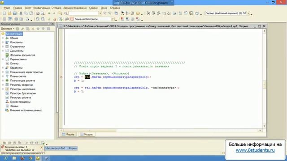Click the stopwatch performance measurement icon
Image resolution: width=287 pixels, height=161 pixels.
pyautogui.click(x=197, y=13)
